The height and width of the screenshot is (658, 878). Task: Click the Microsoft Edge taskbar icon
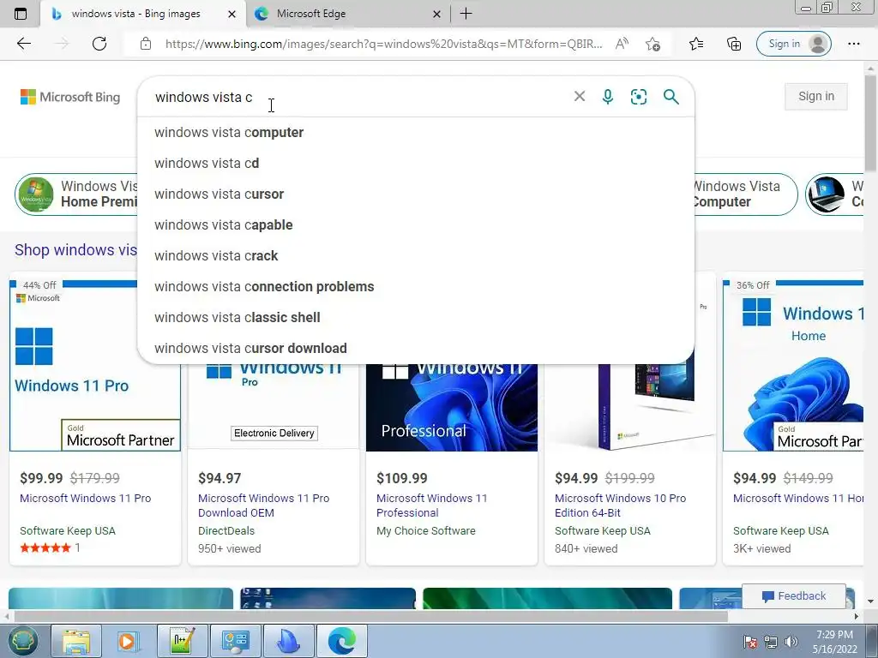click(341, 641)
